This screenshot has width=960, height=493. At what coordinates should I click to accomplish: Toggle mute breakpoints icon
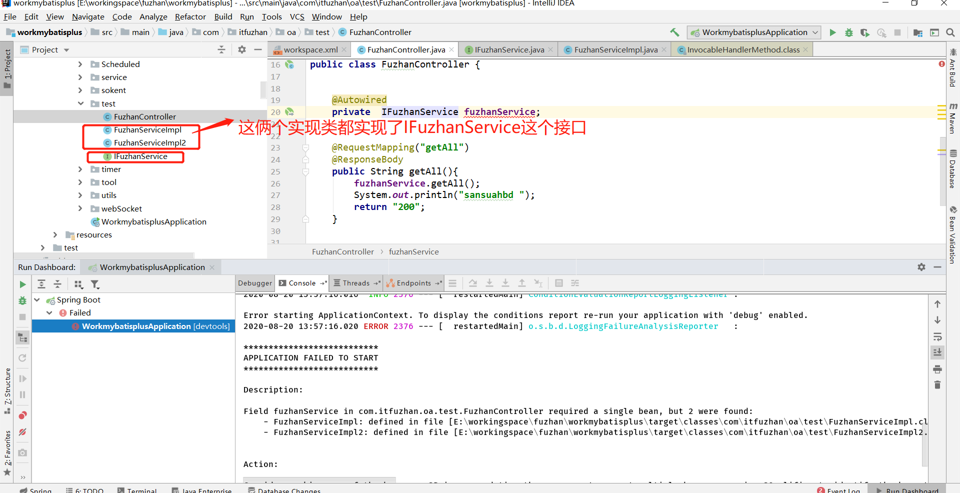click(22, 432)
